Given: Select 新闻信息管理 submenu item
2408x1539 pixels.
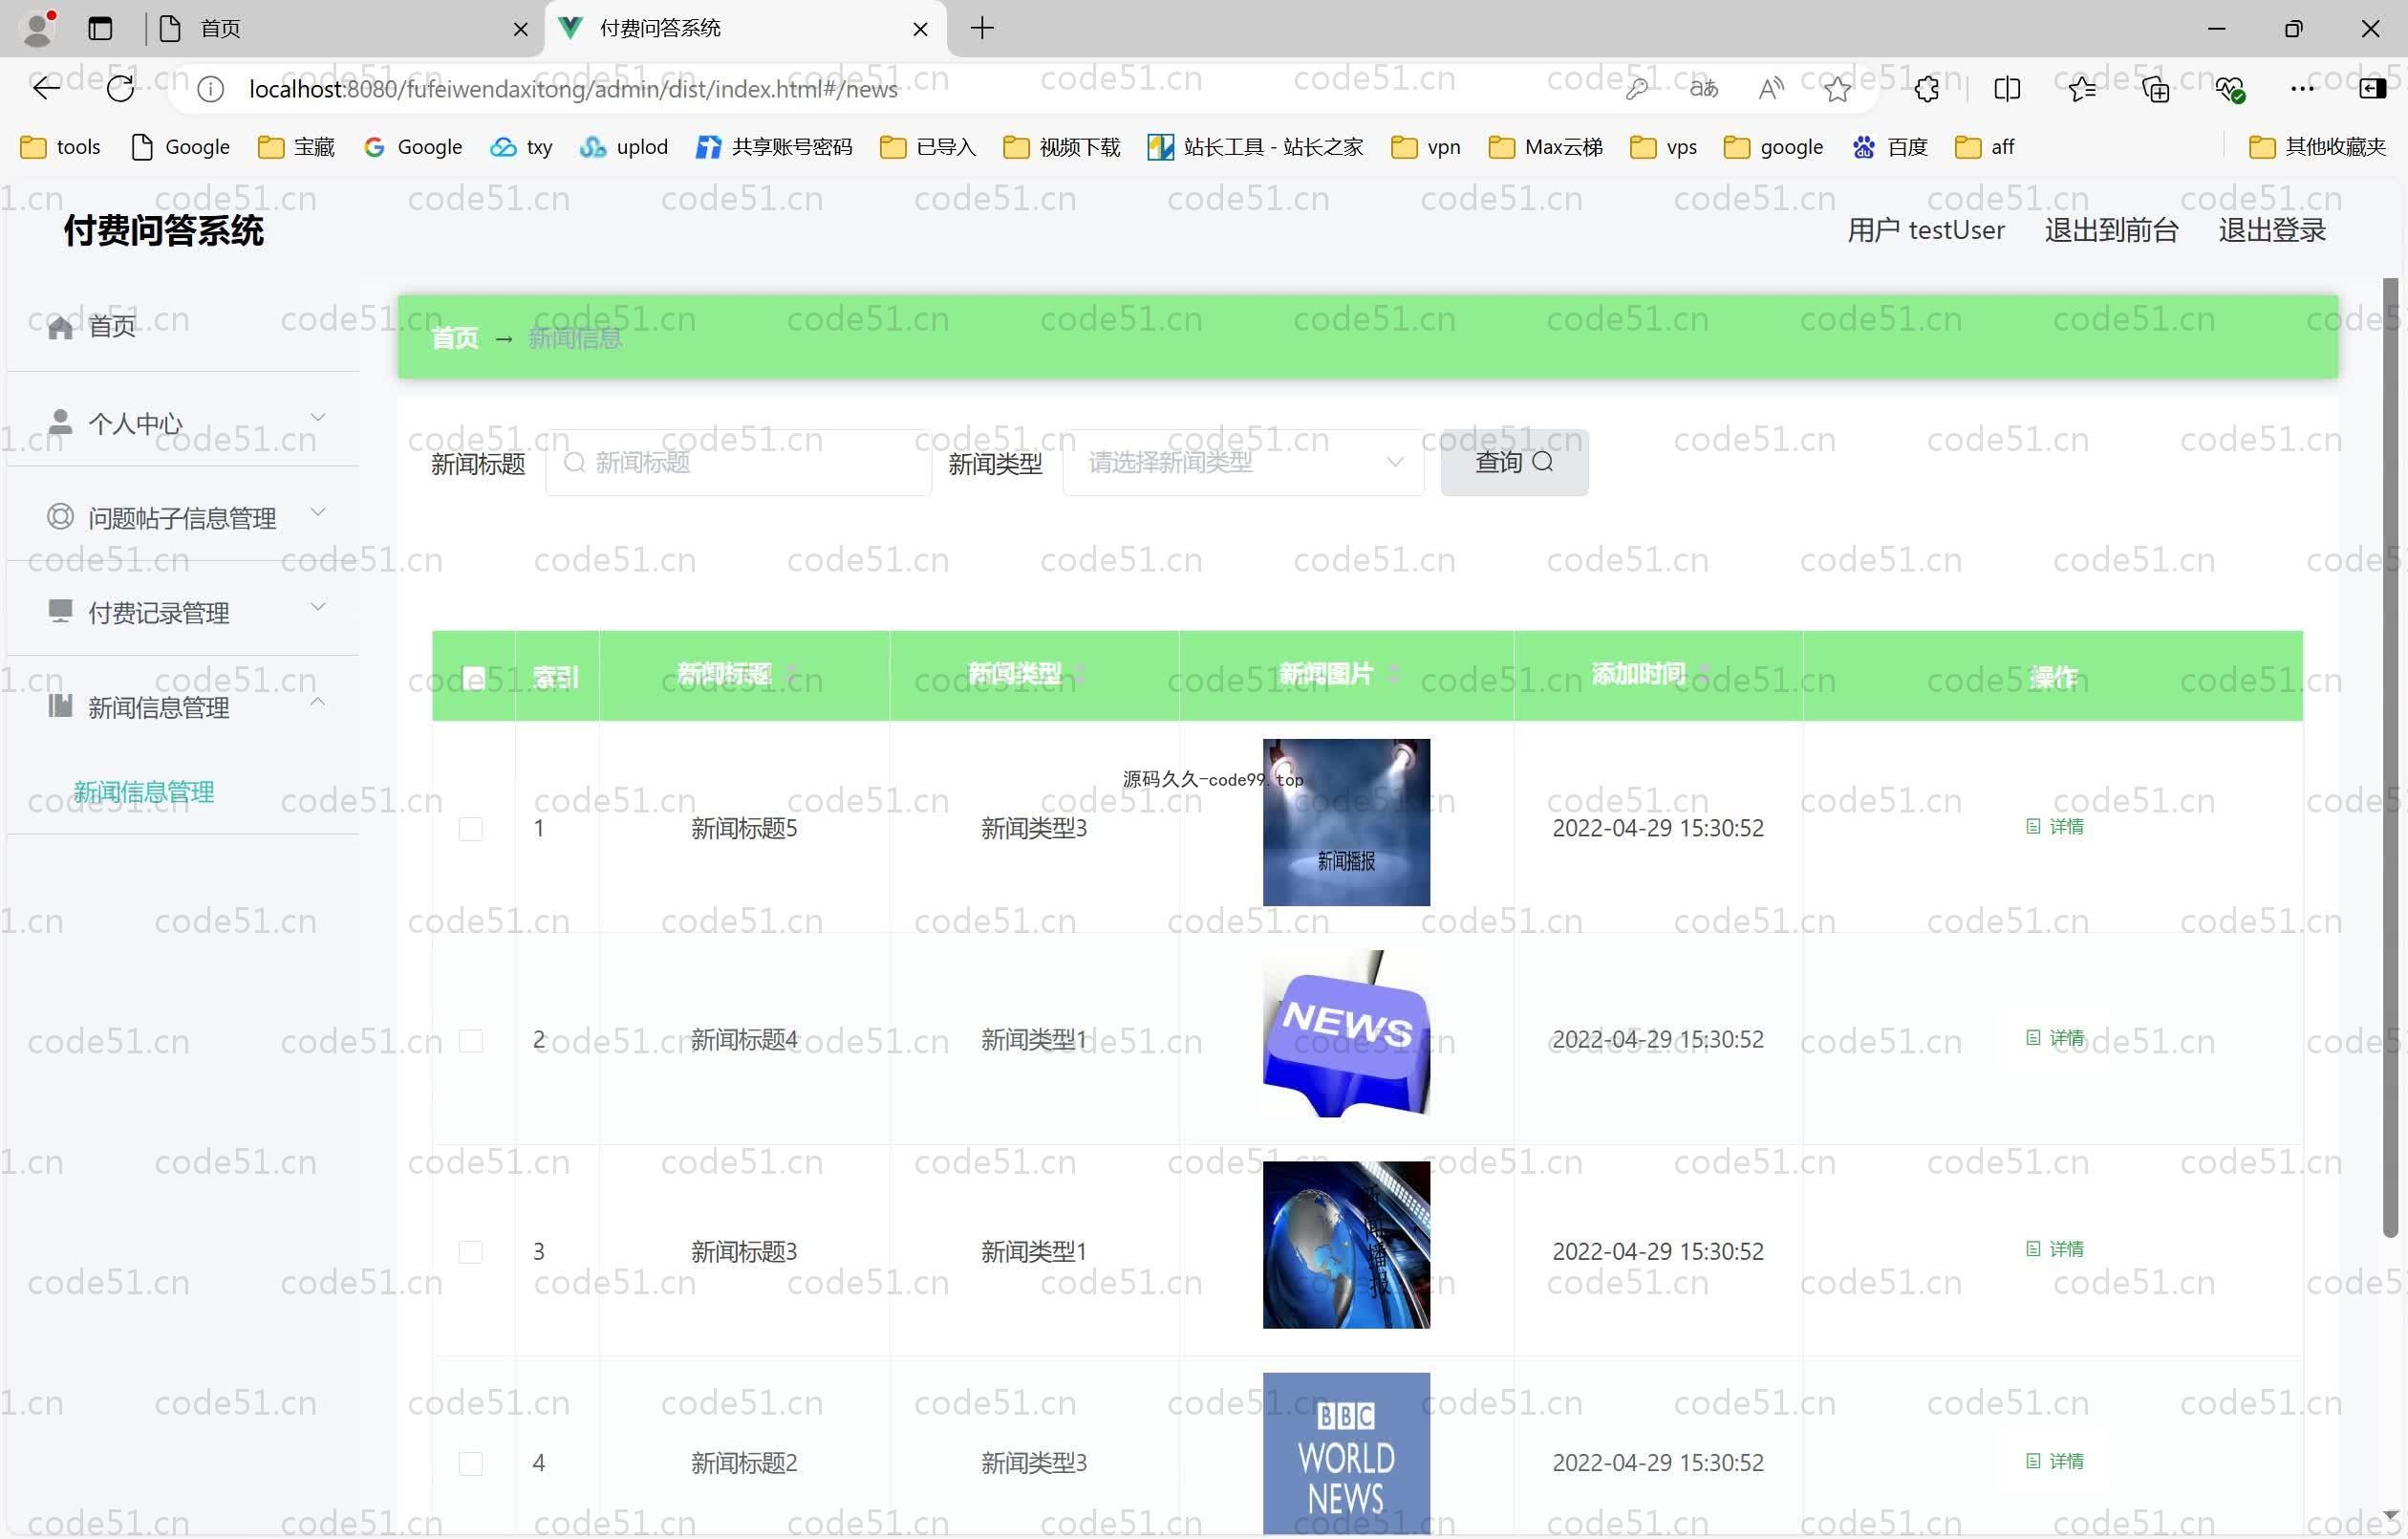Looking at the screenshot, I should [143, 791].
